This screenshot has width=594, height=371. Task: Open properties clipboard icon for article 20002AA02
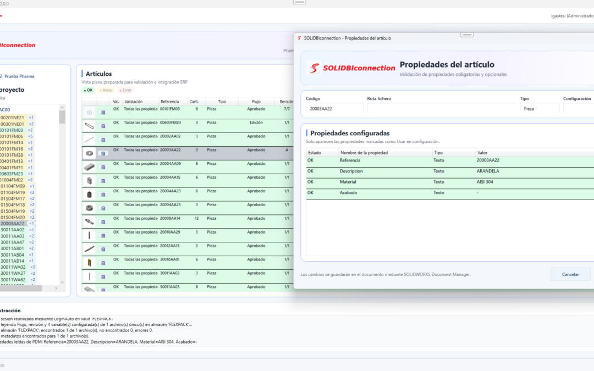(x=103, y=140)
